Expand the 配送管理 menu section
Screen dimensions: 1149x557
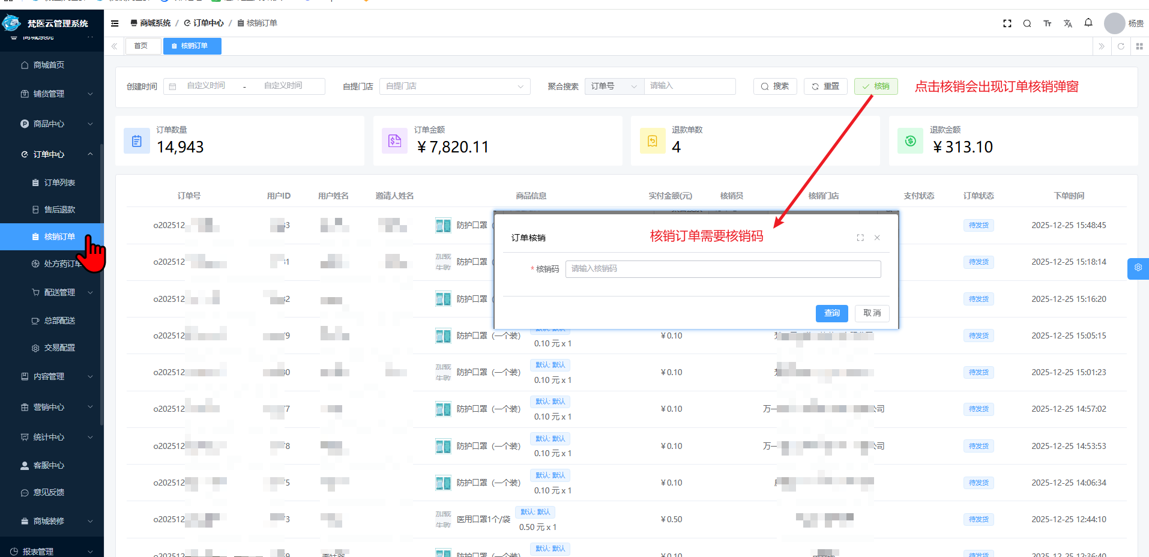click(52, 292)
